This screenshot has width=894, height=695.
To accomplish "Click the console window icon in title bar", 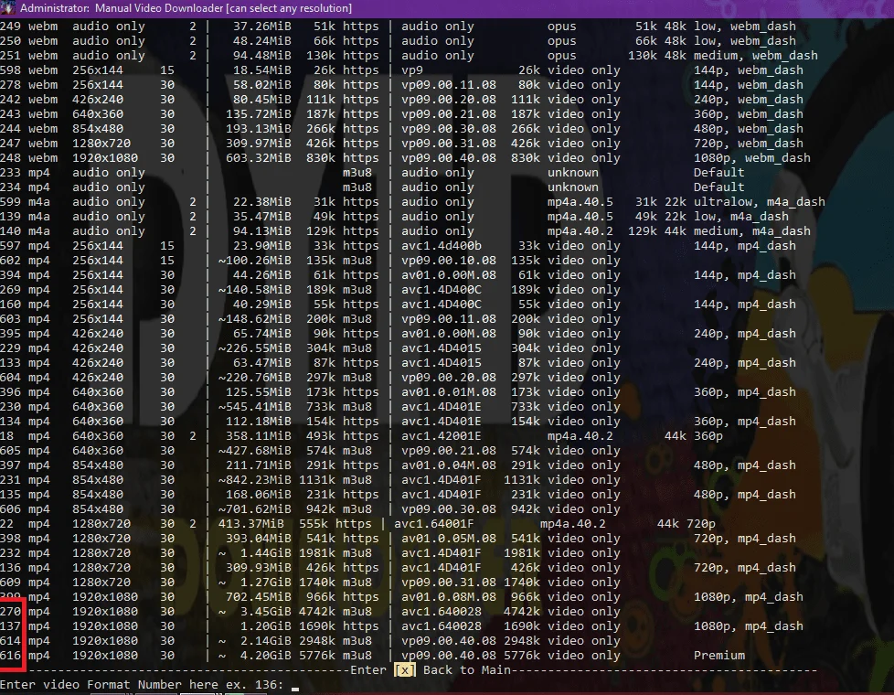I will (x=7, y=7).
